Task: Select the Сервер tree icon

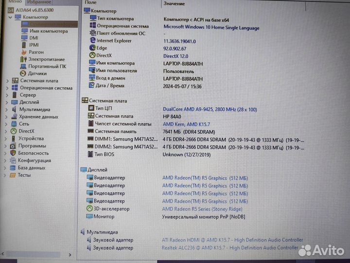Action: pos(15,95)
